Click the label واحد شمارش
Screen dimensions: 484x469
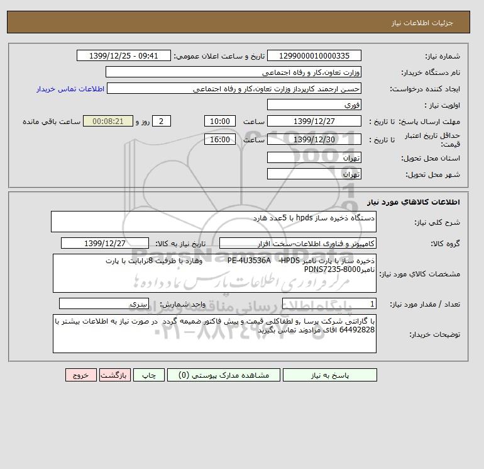tap(183, 305)
